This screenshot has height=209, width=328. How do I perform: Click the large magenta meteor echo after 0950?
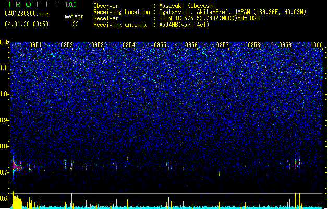[17, 167]
